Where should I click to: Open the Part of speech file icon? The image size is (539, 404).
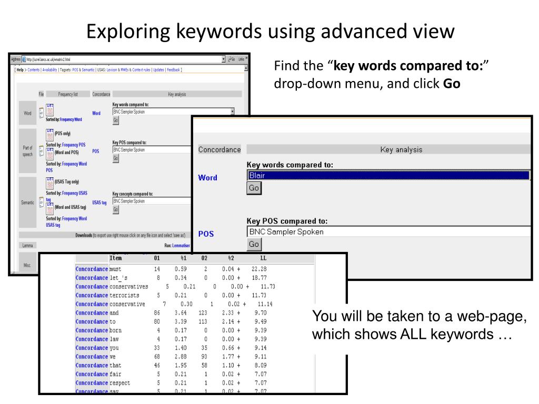click(41, 151)
